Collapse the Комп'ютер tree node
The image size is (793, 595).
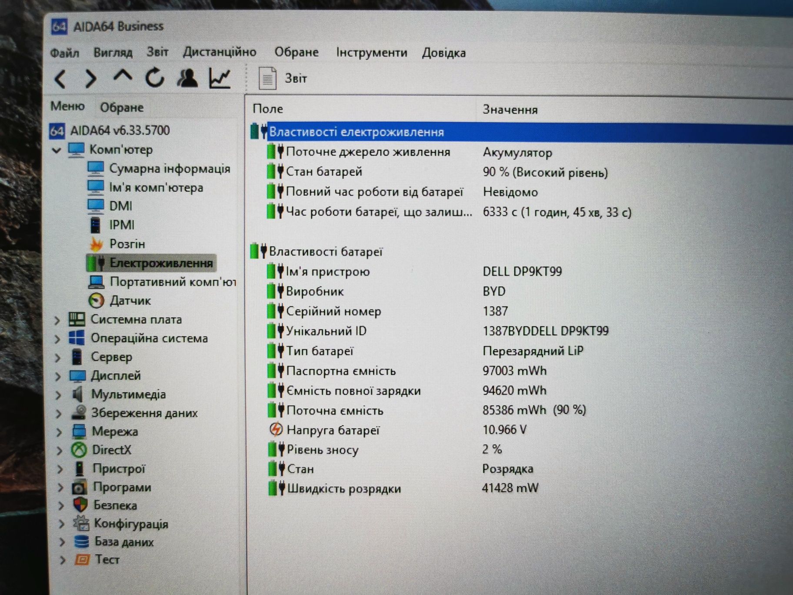coord(57,150)
